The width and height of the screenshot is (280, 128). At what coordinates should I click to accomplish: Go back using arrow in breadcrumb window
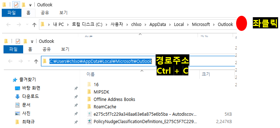tap(8, 25)
